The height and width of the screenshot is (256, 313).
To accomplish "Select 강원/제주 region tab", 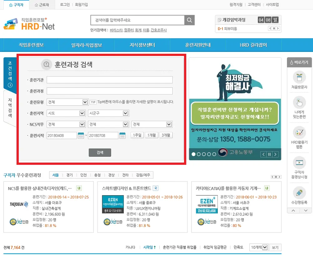I will [x=143, y=175].
